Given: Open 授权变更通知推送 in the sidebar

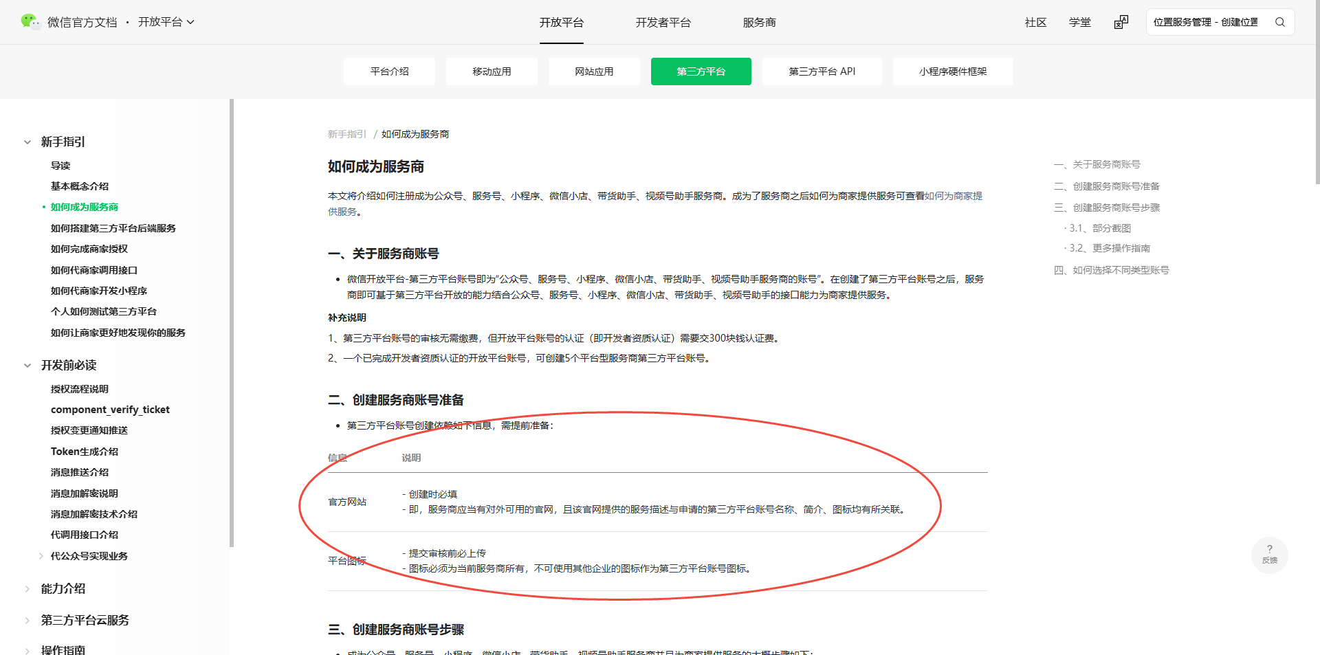Looking at the screenshot, I should [89, 430].
